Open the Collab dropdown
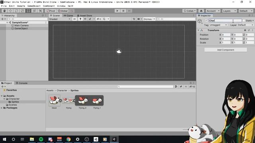This screenshot has height=143, width=255. (190, 11)
